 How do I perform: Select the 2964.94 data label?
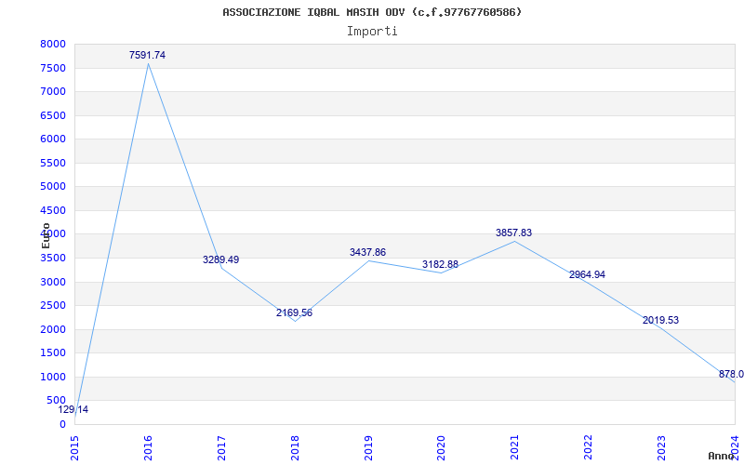(x=587, y=274)
